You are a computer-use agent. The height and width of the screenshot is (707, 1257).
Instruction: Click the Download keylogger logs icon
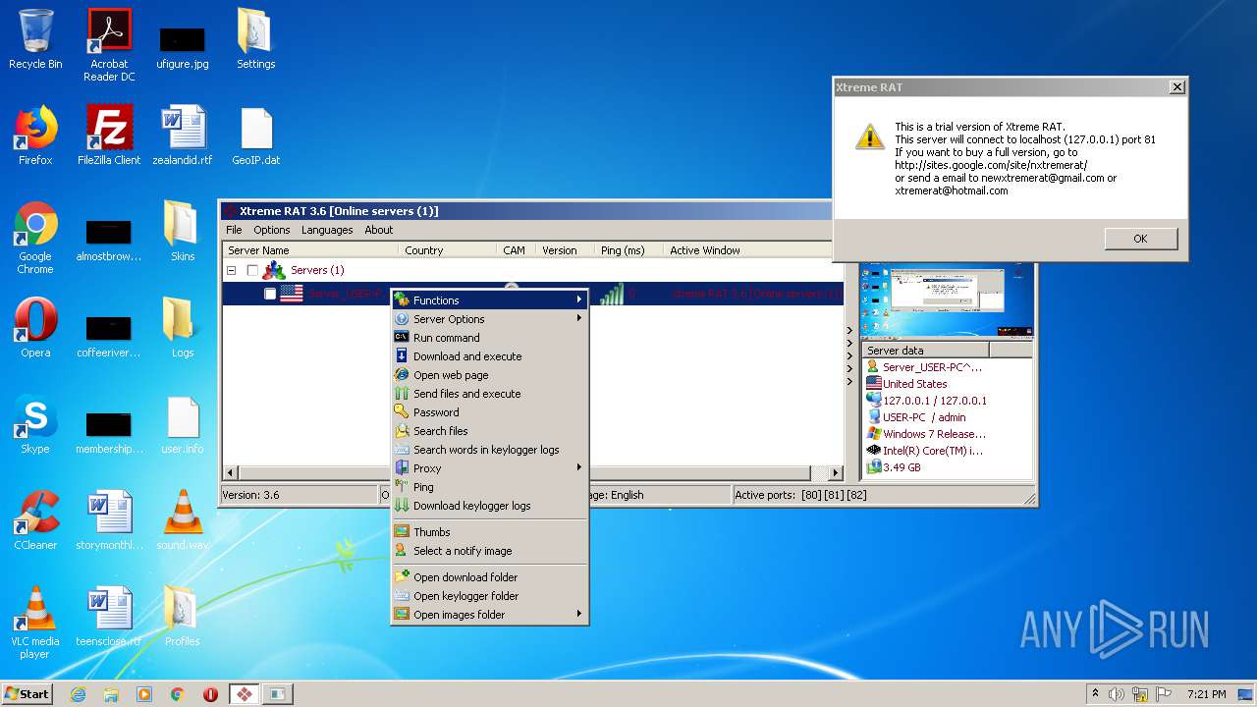point(401,506)
